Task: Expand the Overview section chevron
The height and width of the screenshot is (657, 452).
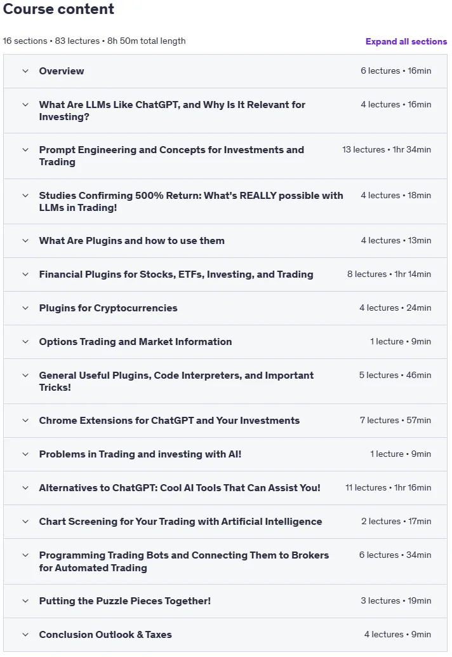Action: click(25, 71)
